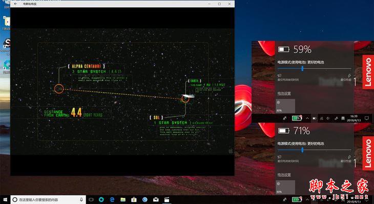This screenshot has height=204, width=374.
Task: Open Task View from taskbar
Action: (x=91, y=199)
